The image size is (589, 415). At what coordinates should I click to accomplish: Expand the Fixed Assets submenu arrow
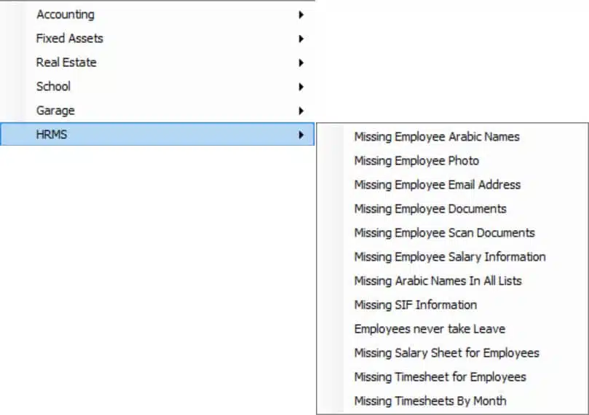pos(301,39)
